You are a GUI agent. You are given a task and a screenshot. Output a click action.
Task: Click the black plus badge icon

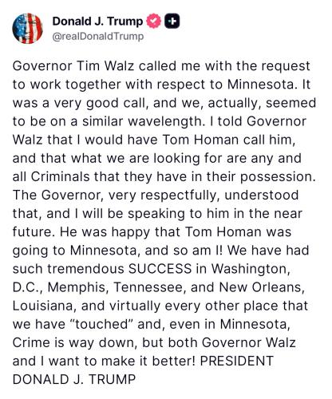tap(172, 22)
